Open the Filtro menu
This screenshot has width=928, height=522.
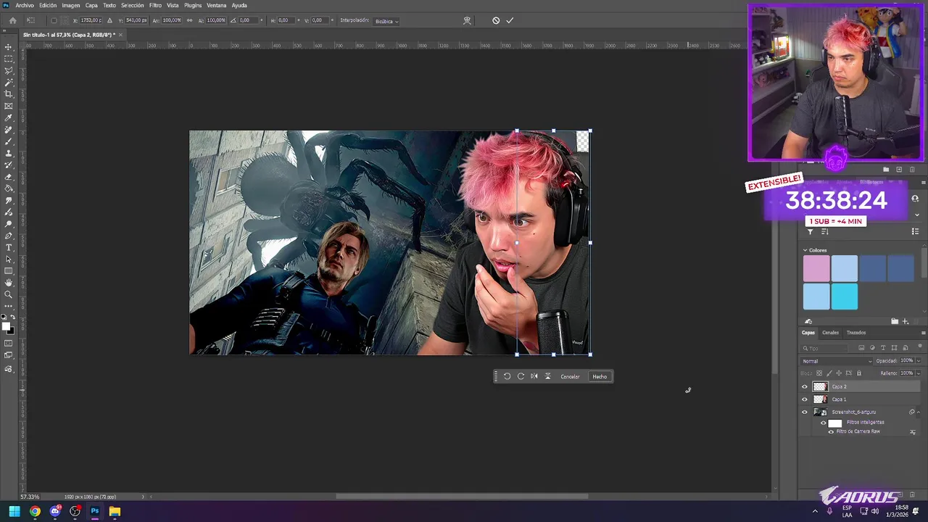155,5
